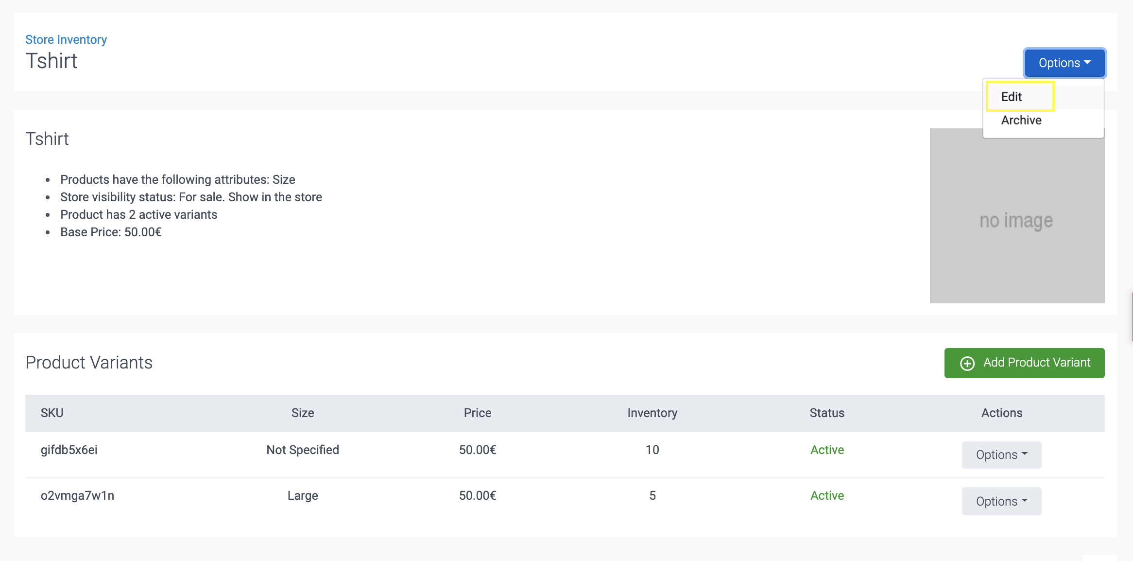The image size is (1133, 561).
Task: Go back via Store Inventory breadcrumb link
Action: [x=66, y=39]
